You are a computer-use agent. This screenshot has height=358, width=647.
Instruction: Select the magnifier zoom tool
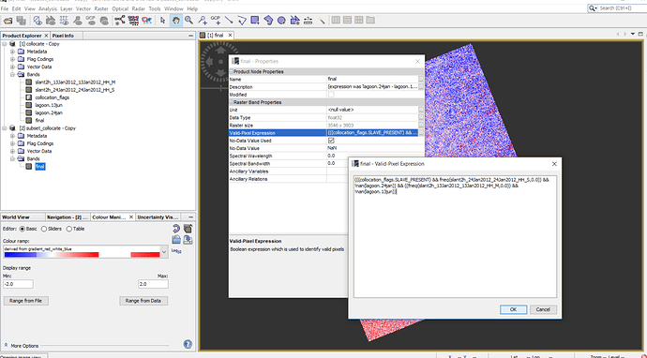point(189,21)
